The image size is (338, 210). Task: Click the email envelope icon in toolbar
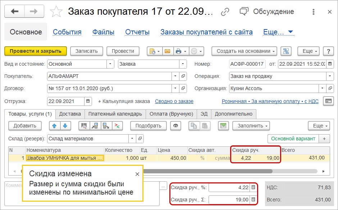tap(167, 51)
